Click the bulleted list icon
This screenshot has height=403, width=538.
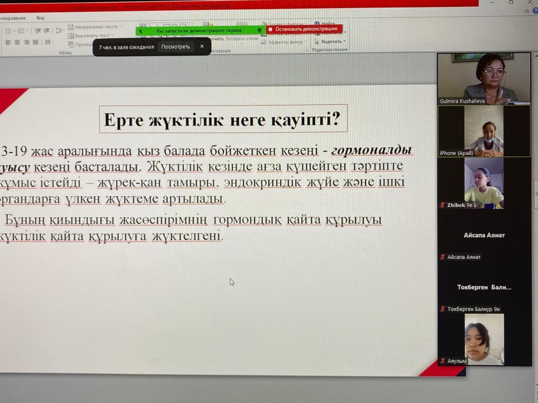click(8, 31)
